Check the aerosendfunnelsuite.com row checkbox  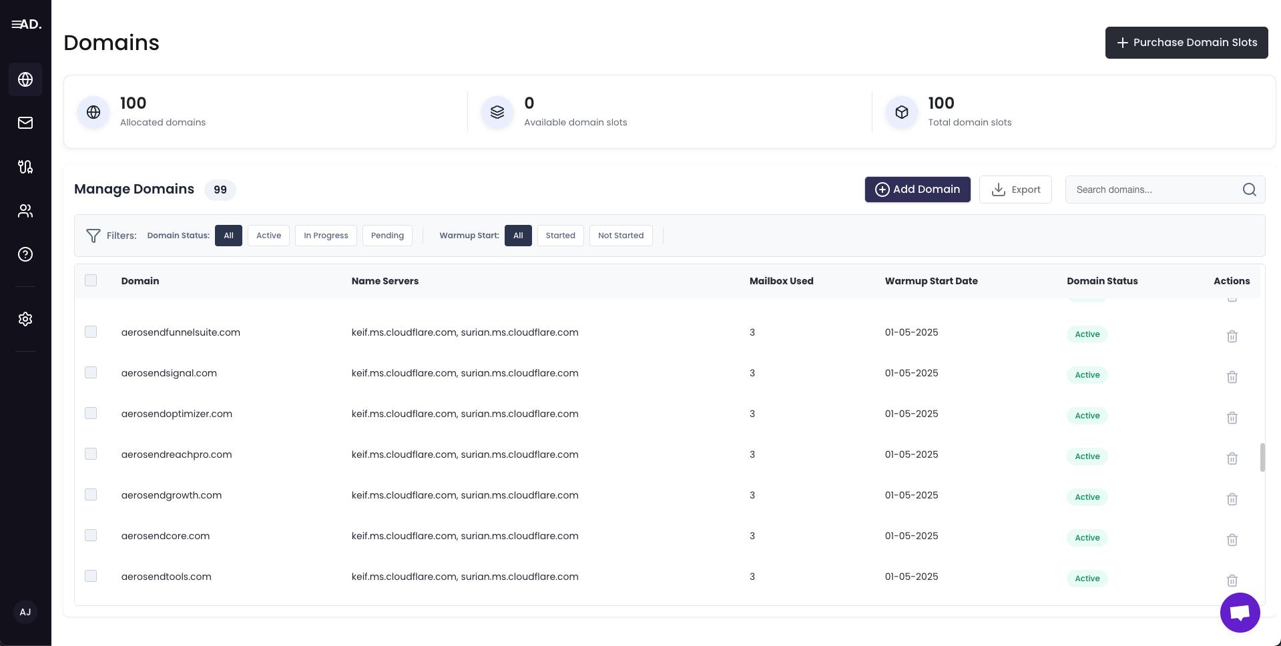(x=91, y=332)
